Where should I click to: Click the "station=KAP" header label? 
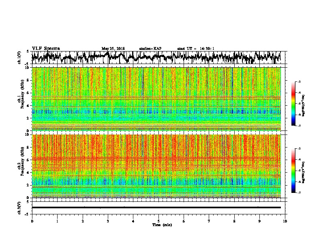pos(150,49)
